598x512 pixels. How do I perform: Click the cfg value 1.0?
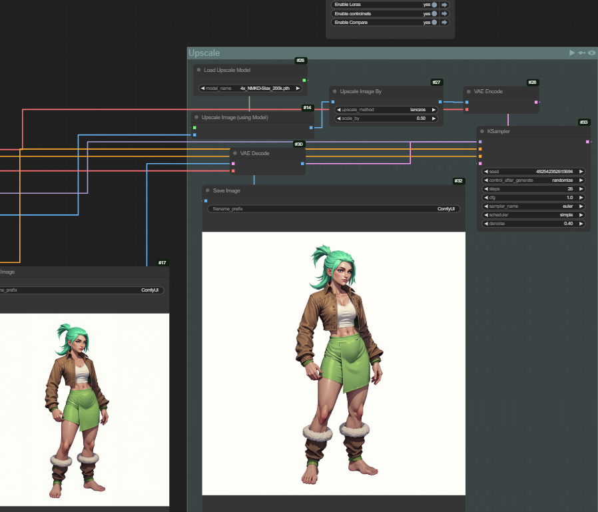570,198
